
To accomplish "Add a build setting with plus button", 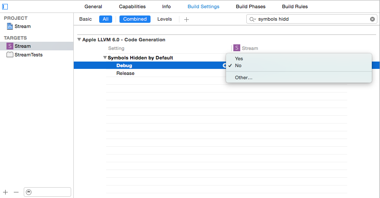I will pos(186,19).
